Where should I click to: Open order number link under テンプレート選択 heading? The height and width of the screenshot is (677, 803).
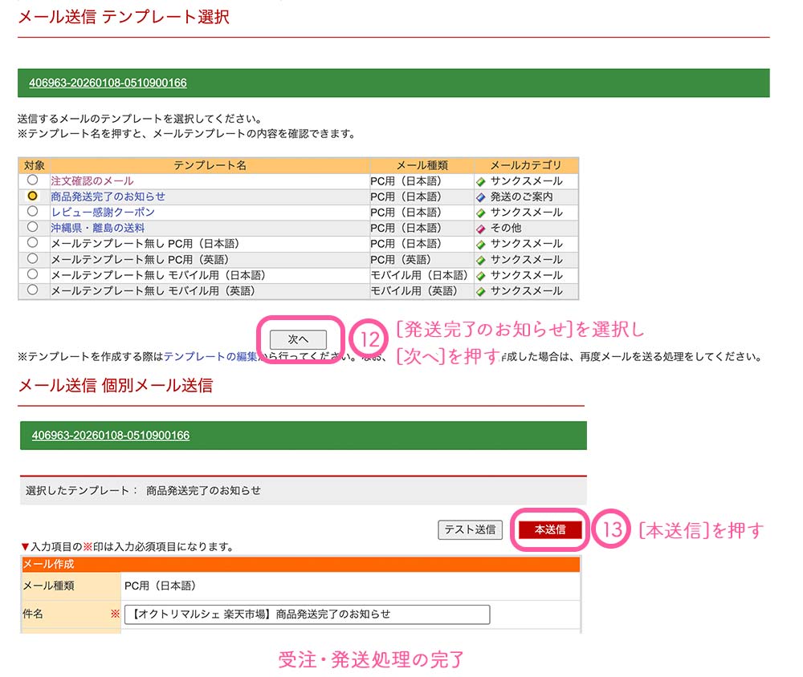click(x=108, y=83)
